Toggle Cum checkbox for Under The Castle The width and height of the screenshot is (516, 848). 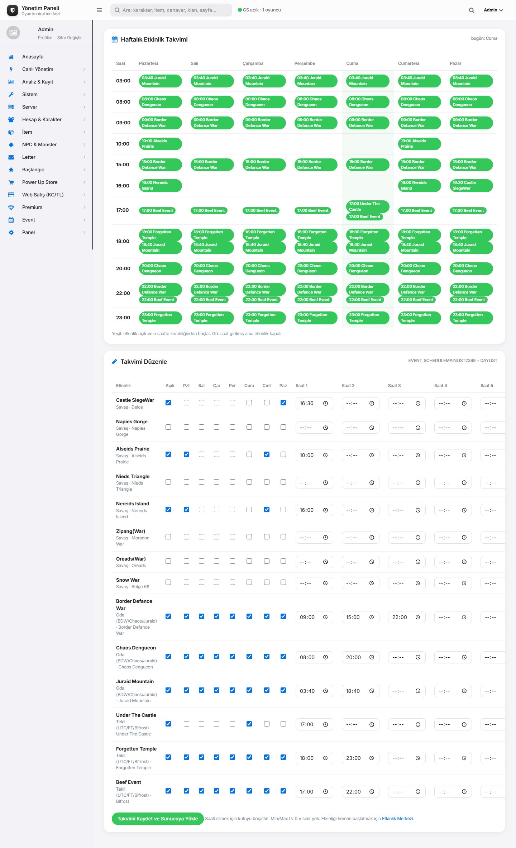tap(249, 724)
